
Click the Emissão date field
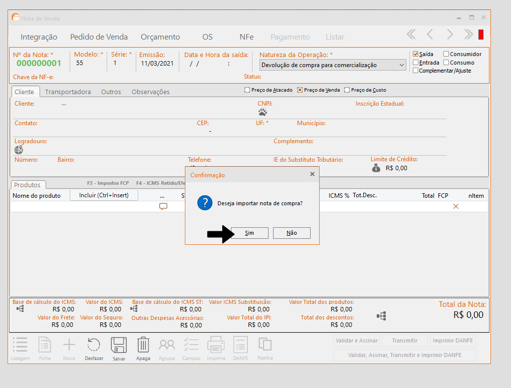157,64
